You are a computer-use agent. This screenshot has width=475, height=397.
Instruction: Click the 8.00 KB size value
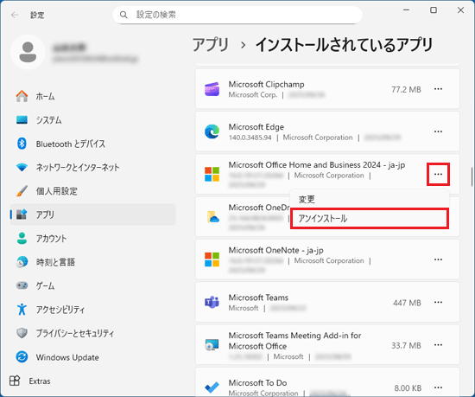[408, 388]
